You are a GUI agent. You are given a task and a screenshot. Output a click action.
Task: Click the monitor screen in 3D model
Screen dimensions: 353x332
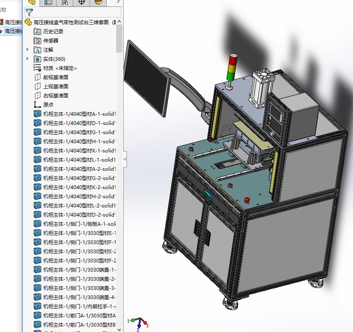click(147, 78)
